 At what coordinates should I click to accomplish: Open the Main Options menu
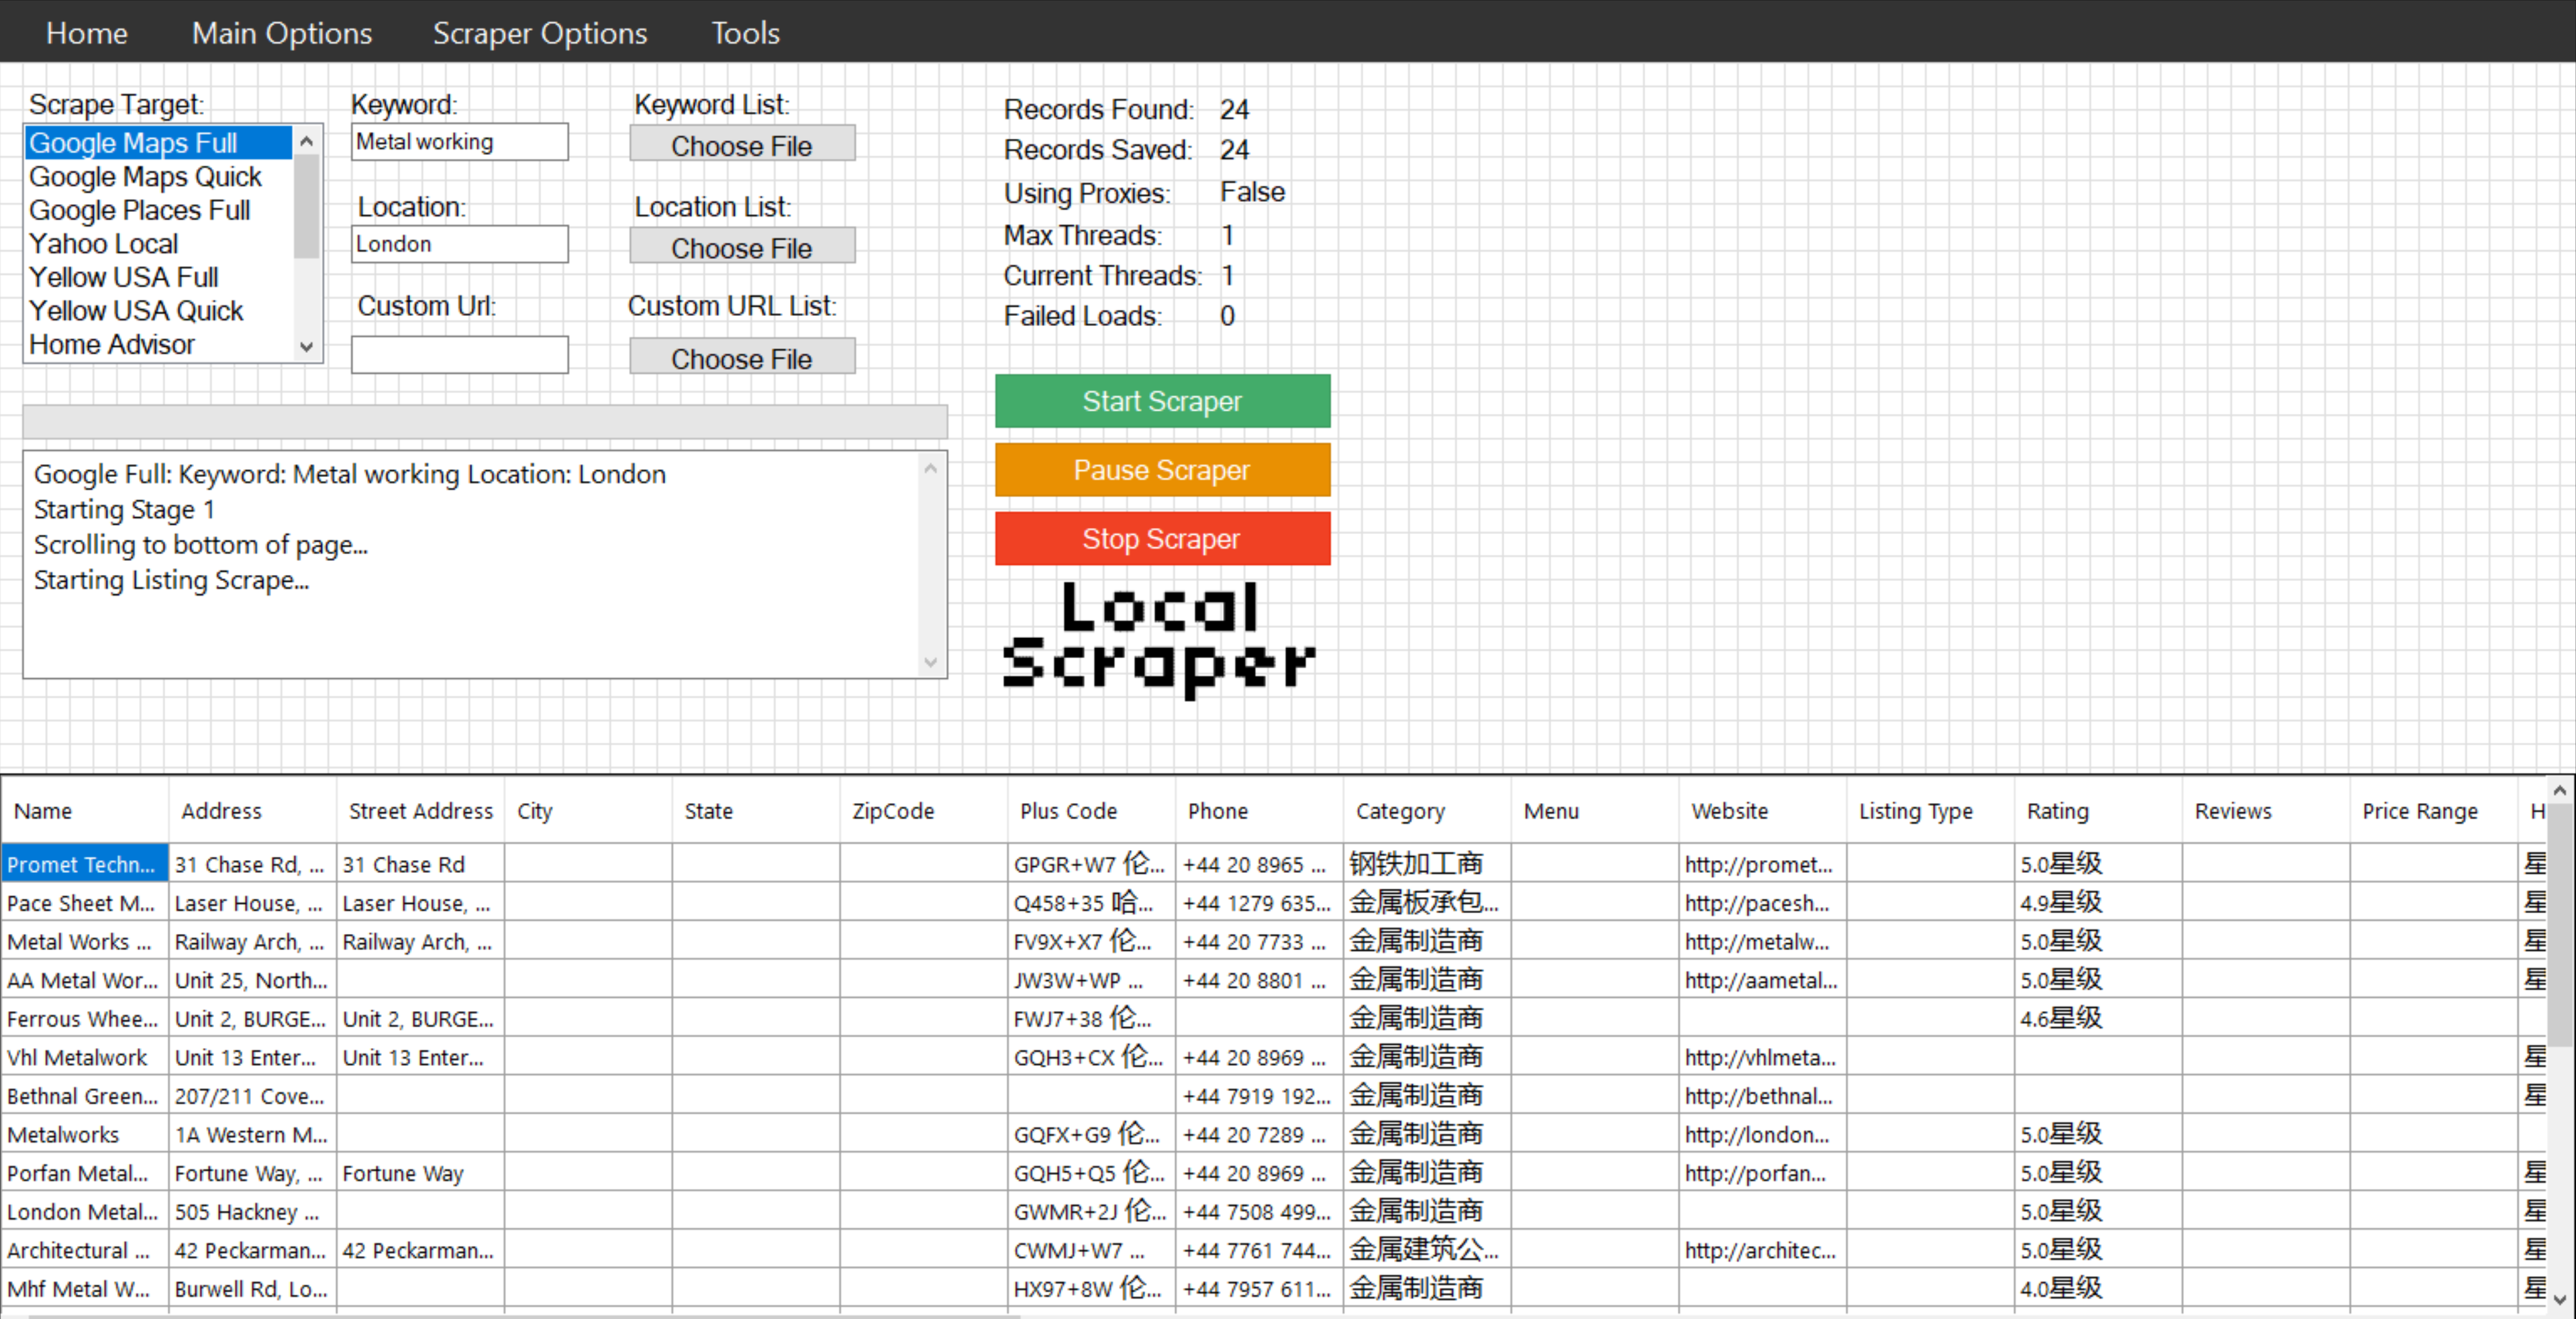point(282,33)
